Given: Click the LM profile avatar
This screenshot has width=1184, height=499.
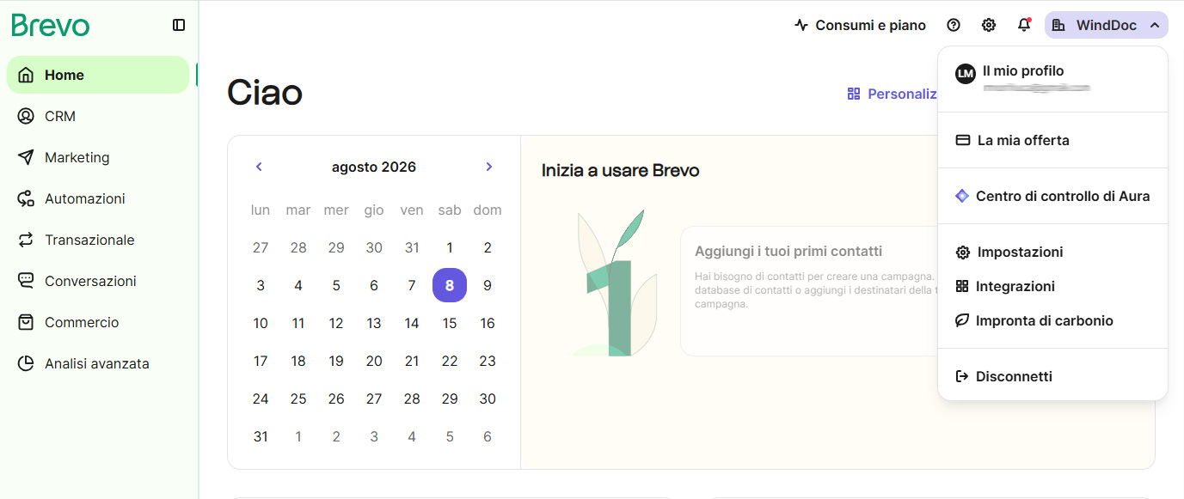Looking at the screenshot, I should tap(966, 74).
